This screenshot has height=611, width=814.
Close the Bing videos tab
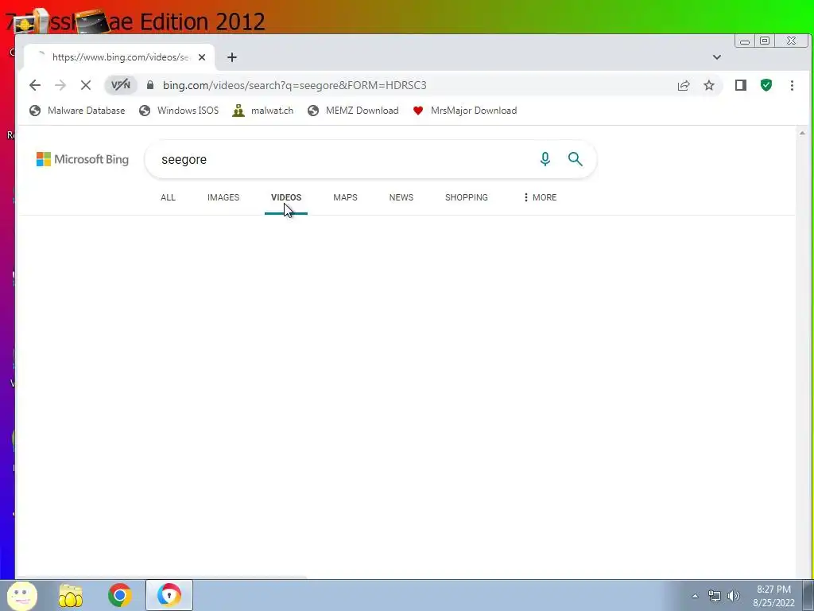[x=202, y=57]
